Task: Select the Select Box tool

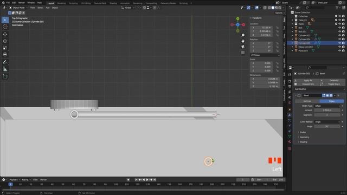Action: click(5, 20)
